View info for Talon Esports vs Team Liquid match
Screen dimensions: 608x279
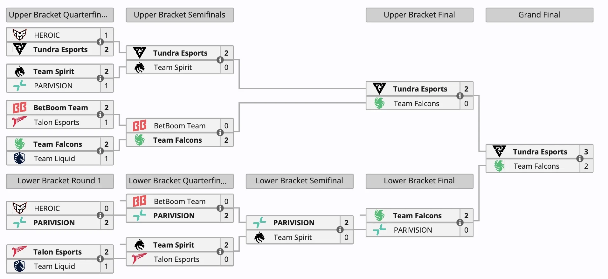100,259
